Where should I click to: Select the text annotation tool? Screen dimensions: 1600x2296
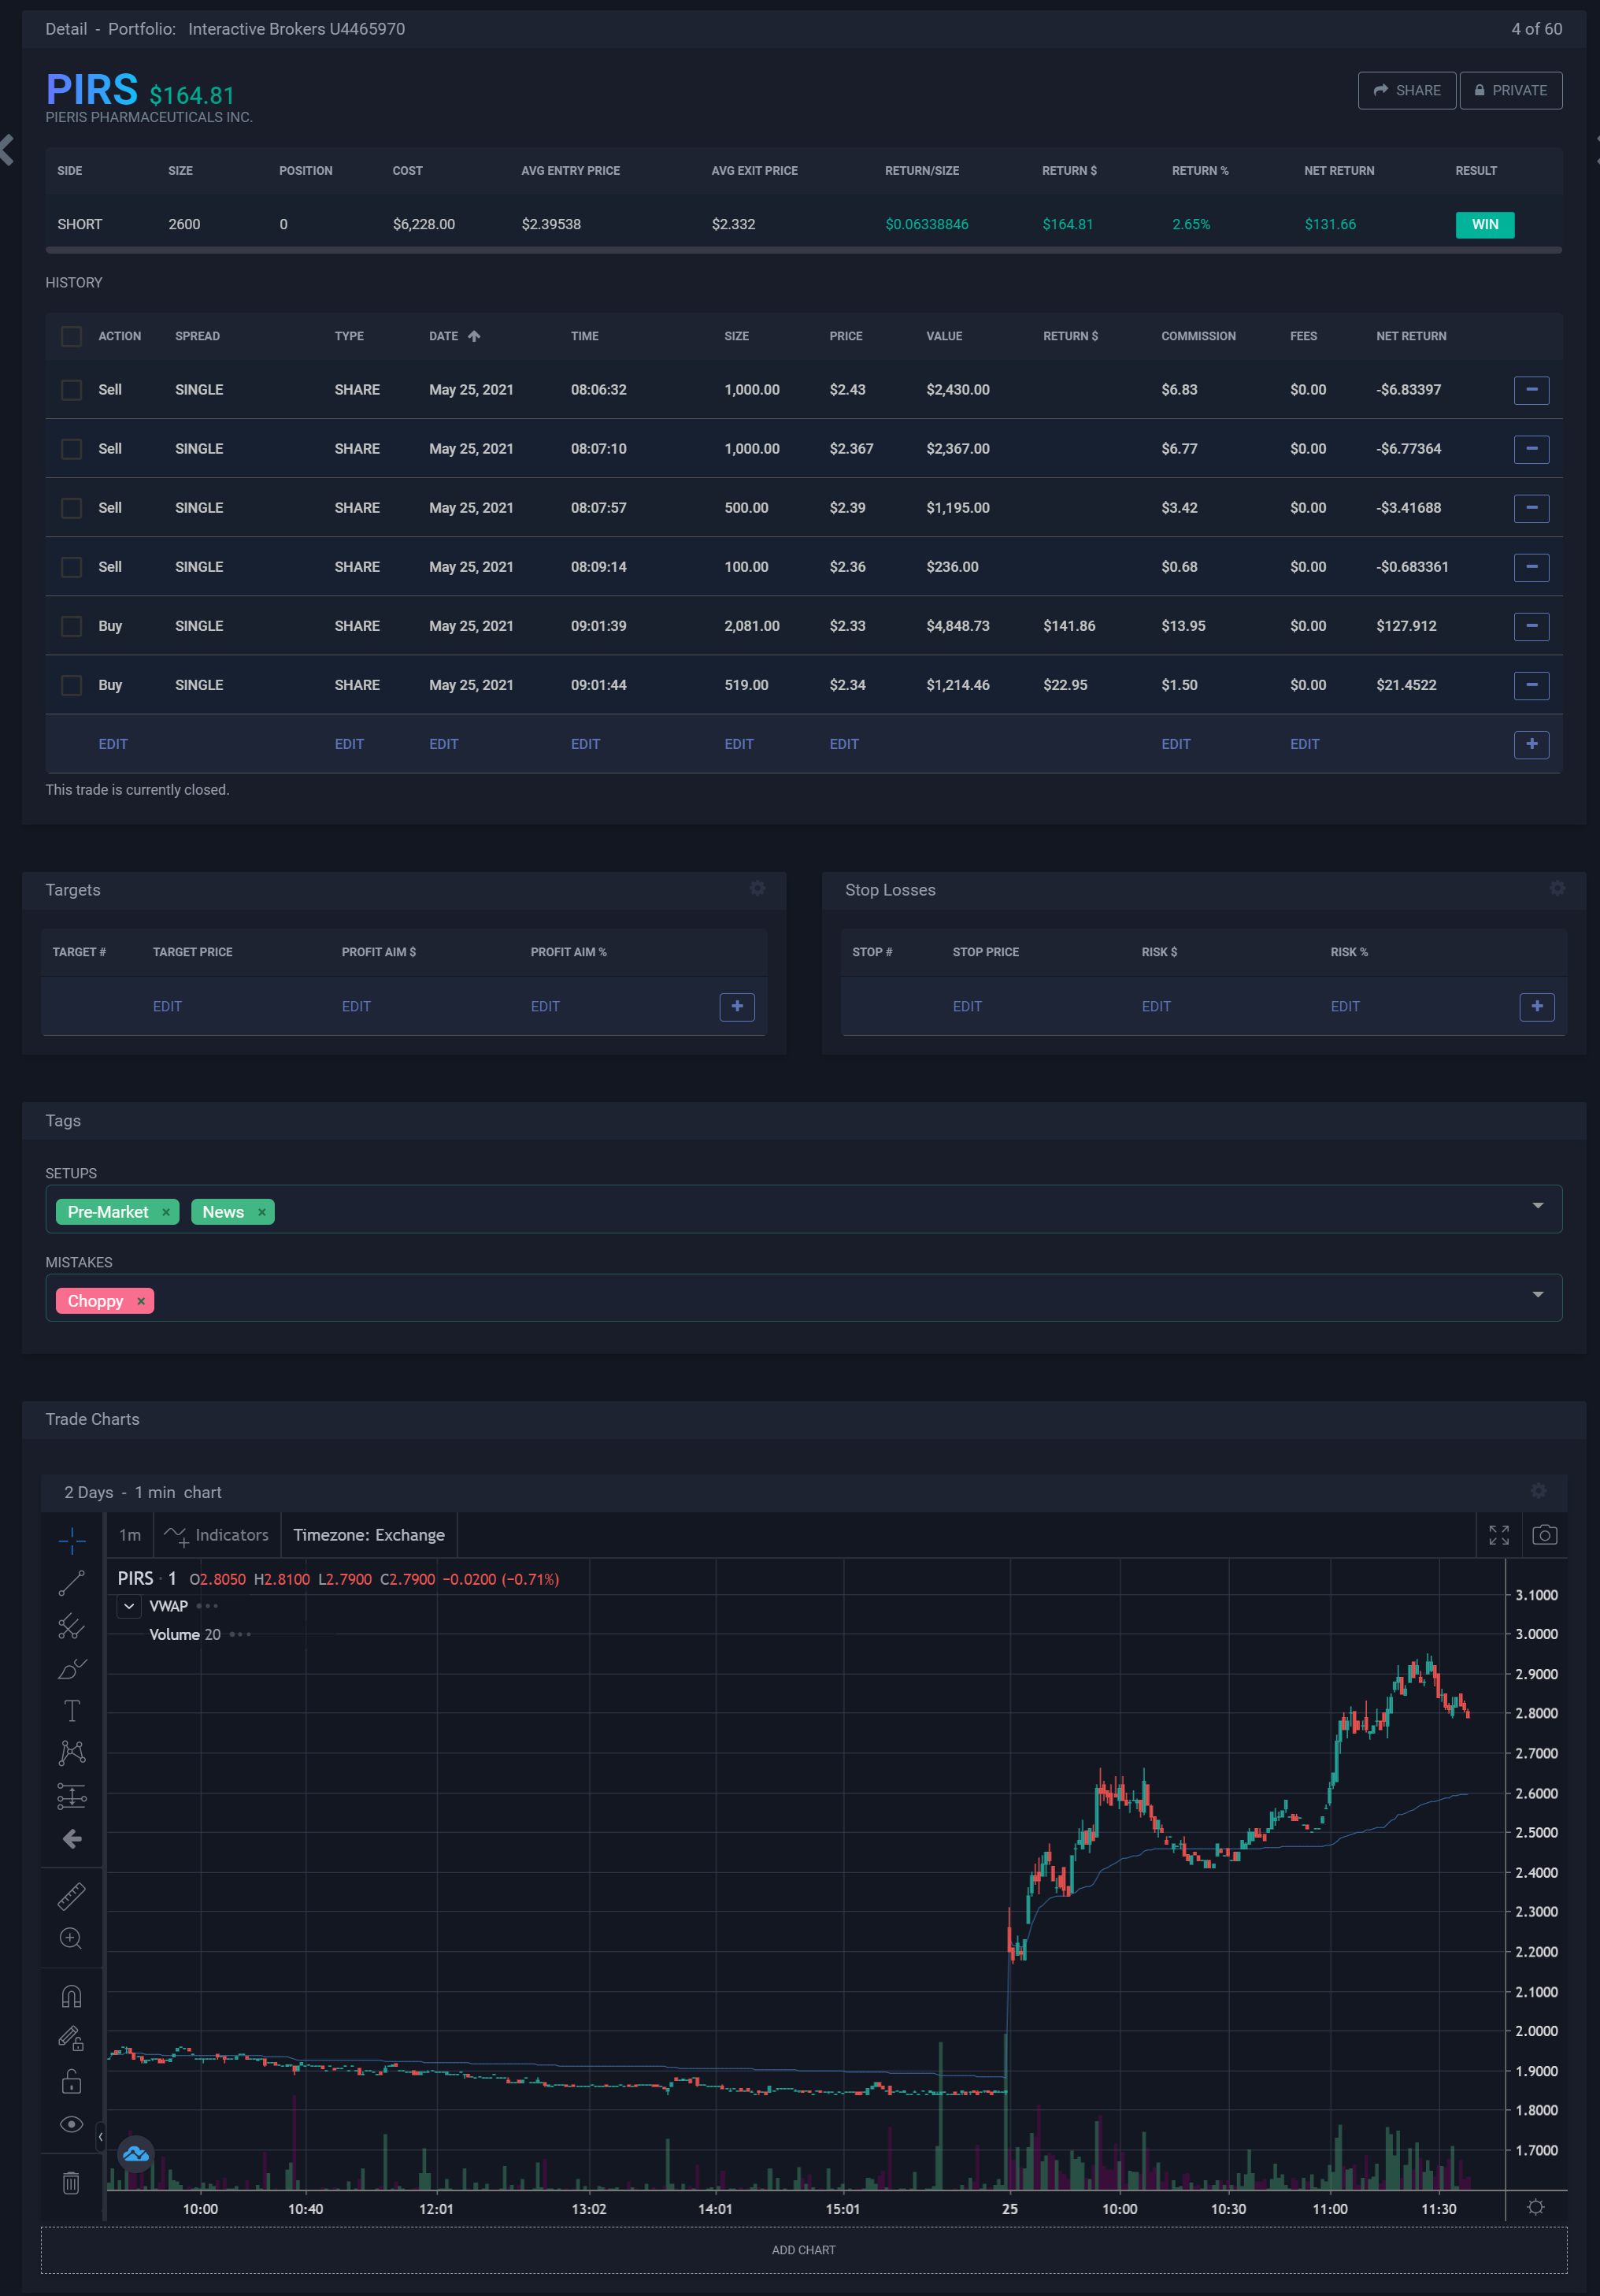[71, 1711]
